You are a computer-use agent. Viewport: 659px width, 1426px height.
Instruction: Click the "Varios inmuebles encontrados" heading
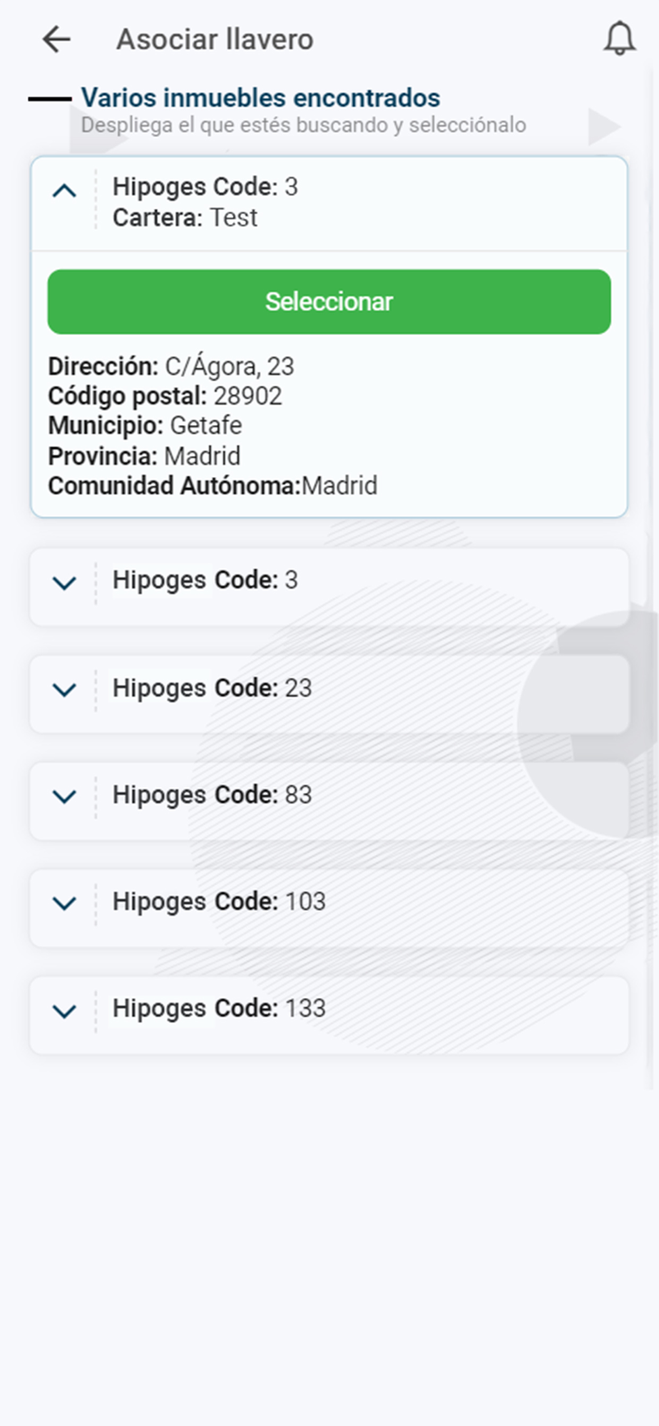(x=260, y=98)
